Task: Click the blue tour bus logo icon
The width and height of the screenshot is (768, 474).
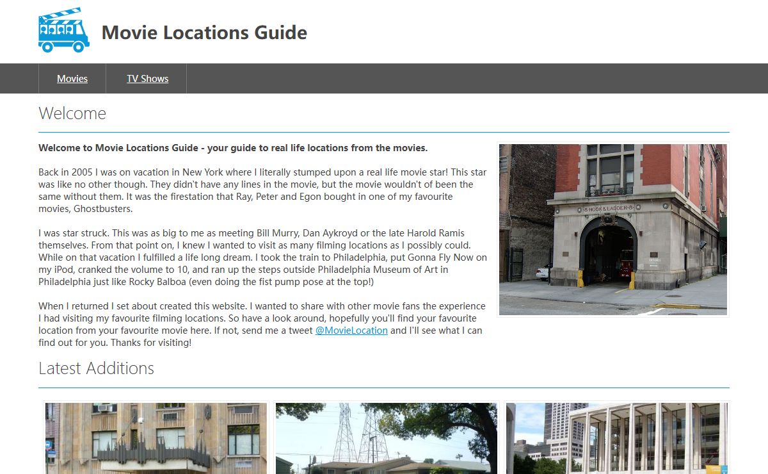Action: pyautogui.click(x=64, y=30)
